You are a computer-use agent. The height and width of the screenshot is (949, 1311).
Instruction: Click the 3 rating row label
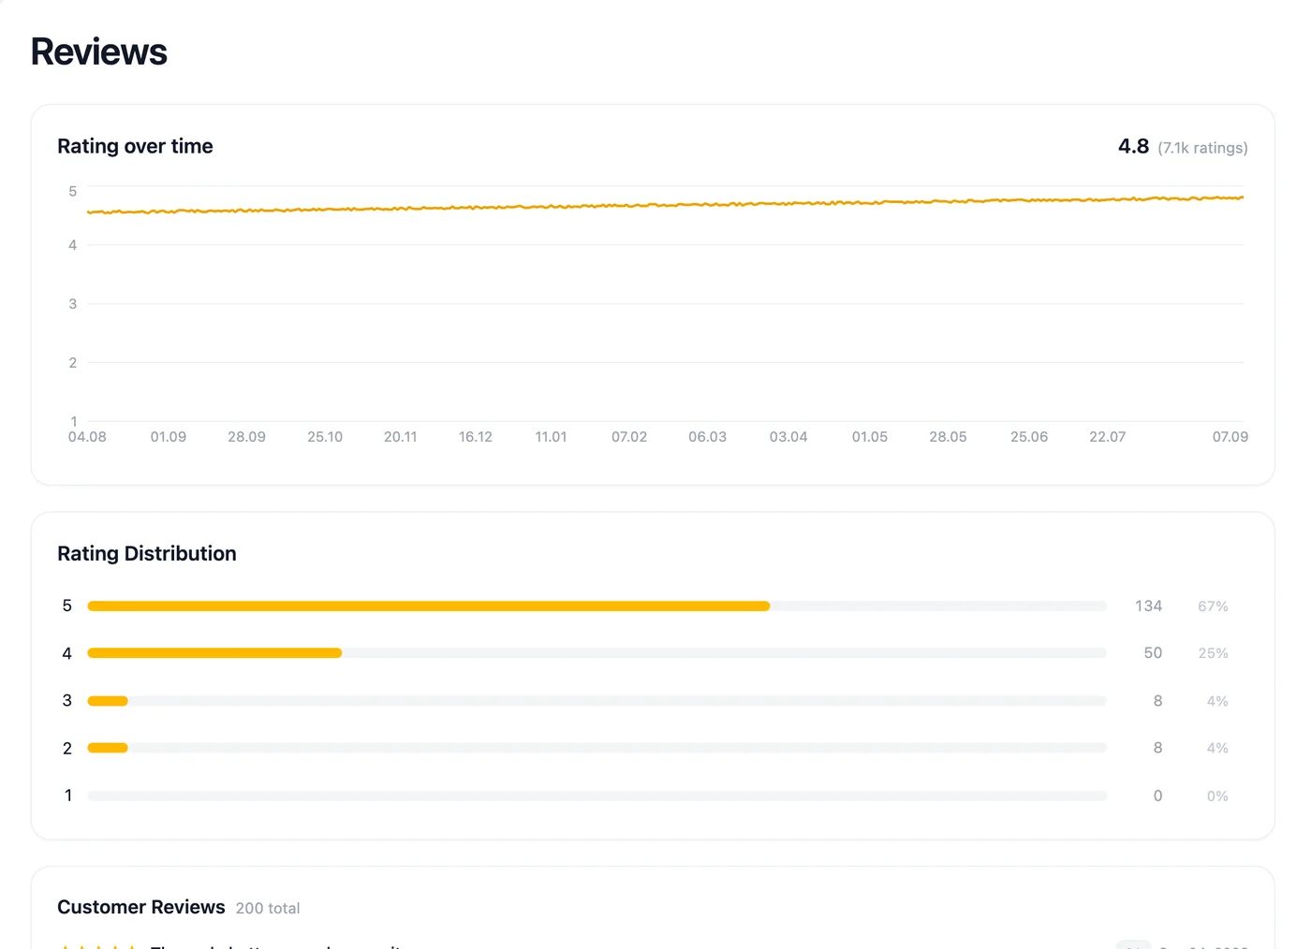pos(66,701)
